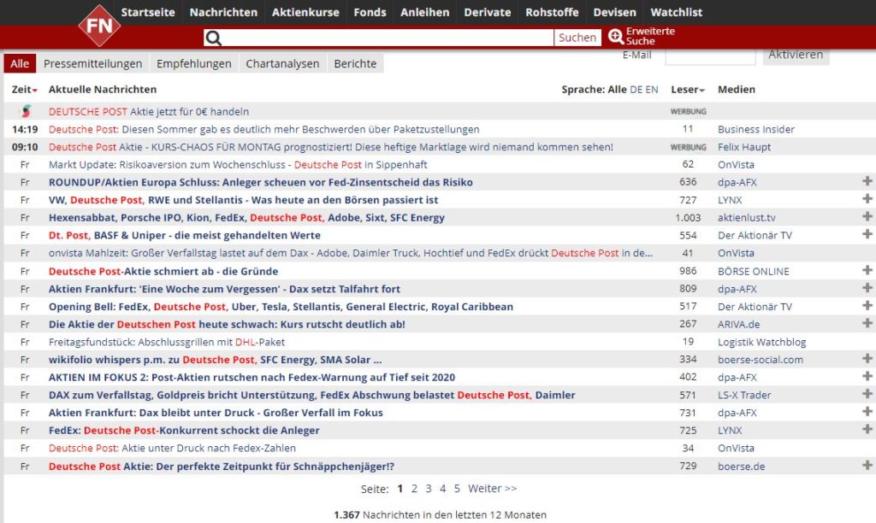The height and width of the screenshot is (523, 876).
Task: Click the broker logo icon beside the DEUTSCHE POST ad
Action: click(x=25, y=111)
